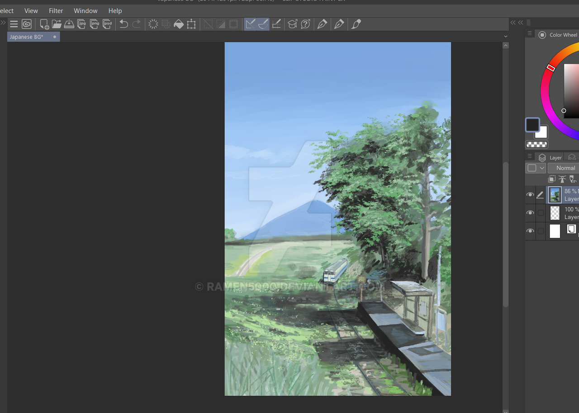
Task: Tick the checkbox beside the Paper layer
Action: (x=541, y=231)
